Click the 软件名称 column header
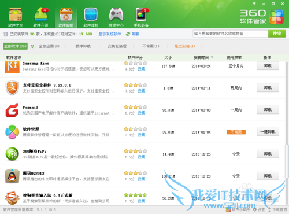The height and width of the screenshot is (214, 289). click(14, 57)
